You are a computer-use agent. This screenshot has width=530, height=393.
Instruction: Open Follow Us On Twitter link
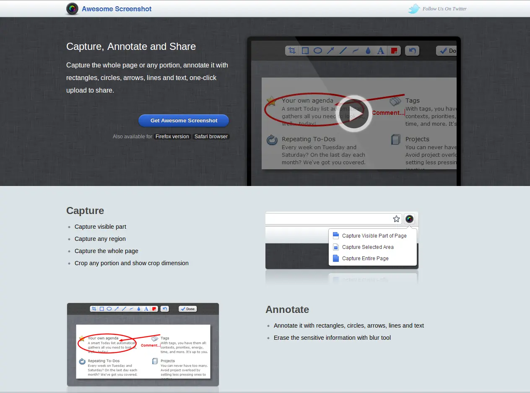(x=444, y=9)
